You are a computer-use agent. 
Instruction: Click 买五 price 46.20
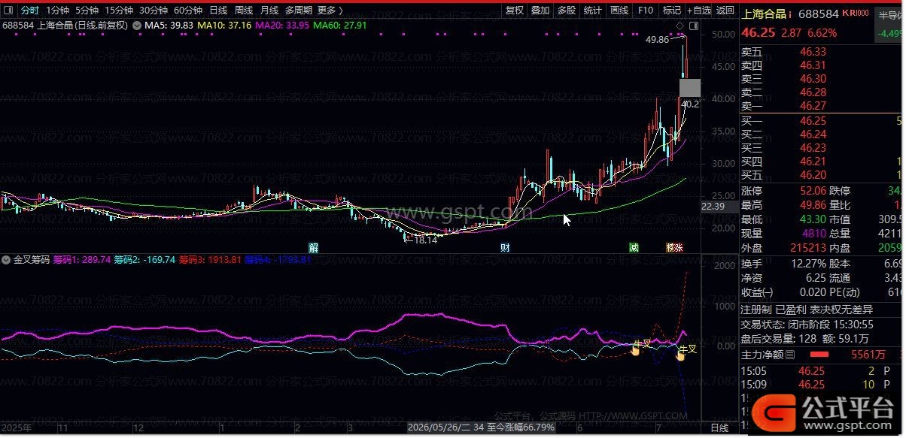point(813,175)
